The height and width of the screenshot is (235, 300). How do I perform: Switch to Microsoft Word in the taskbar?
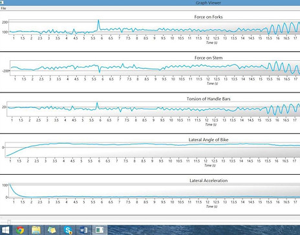pyautogui.click(x=83, y=230)
